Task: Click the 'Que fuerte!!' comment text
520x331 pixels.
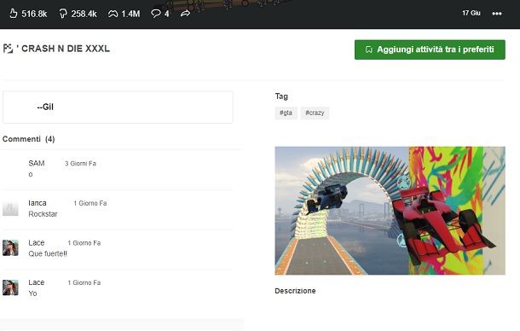Action: pyautogui.click(x=48, y=253)
